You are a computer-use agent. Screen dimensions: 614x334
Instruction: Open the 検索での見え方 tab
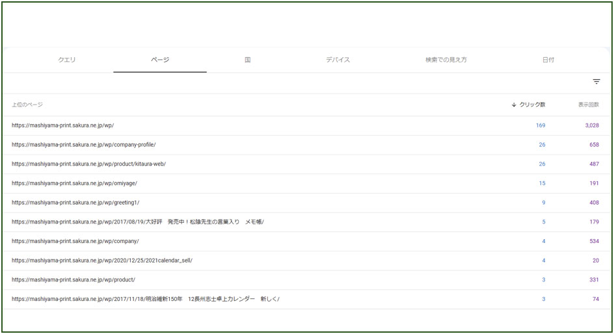(446, 60)
